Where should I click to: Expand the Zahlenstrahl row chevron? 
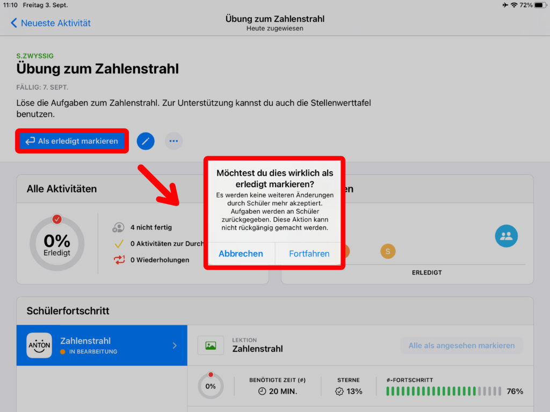[x=175, y=345]
